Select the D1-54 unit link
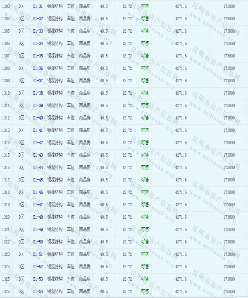Viewport: 248px width, 298px height. click(x=38, y=291)
